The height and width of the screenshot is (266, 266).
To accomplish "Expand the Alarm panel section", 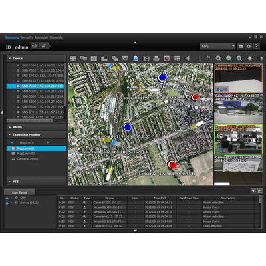I will coord(37,127).
